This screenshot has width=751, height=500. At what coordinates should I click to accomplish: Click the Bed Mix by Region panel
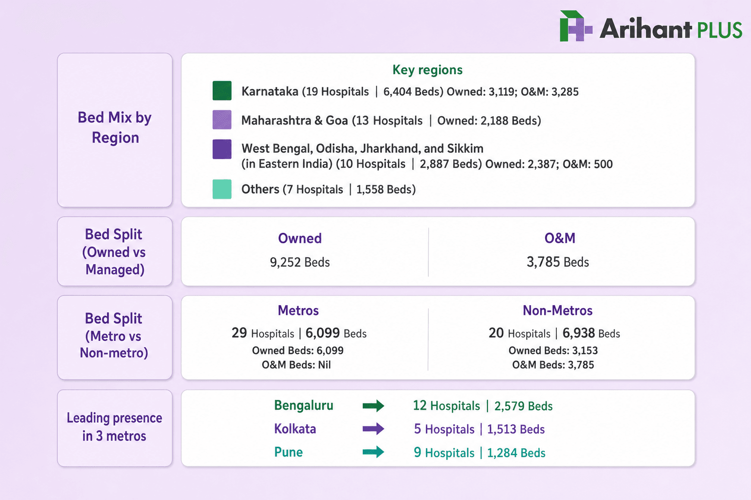pos(115,130)
